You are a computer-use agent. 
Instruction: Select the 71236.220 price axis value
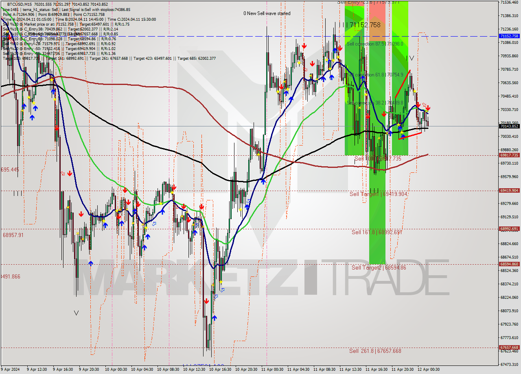coord(509,29)
